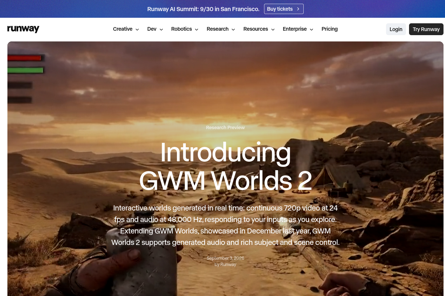Click the Try Runway button
This screenshot has width=445, height=296.
426,29
